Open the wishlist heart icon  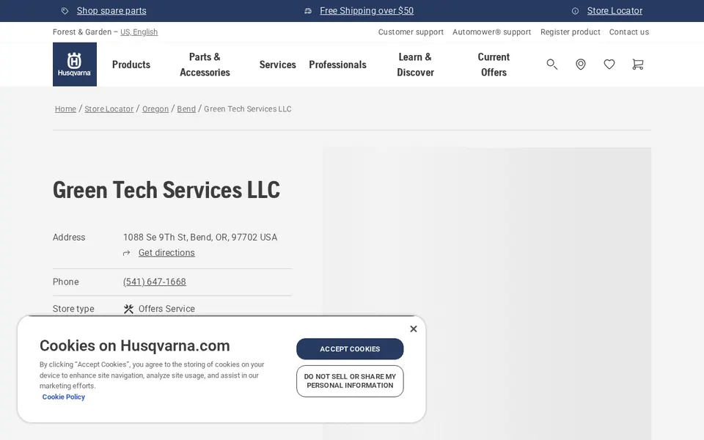tap(609, 65)
